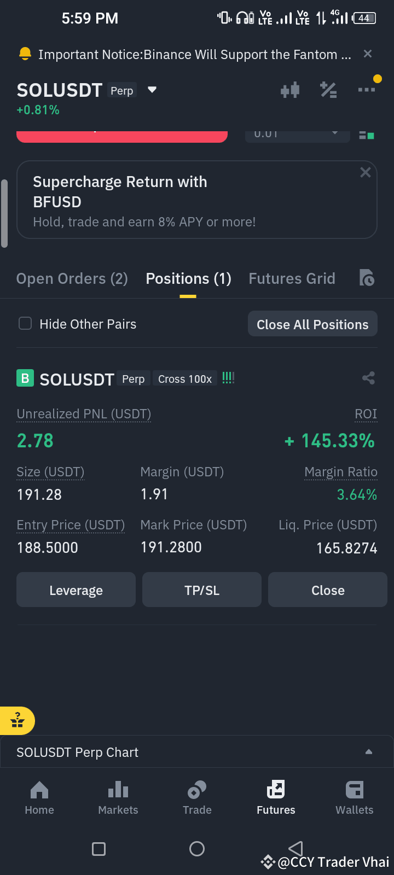
Task: Open the 0.01 depth dropdown
Action: pos(297,136)
